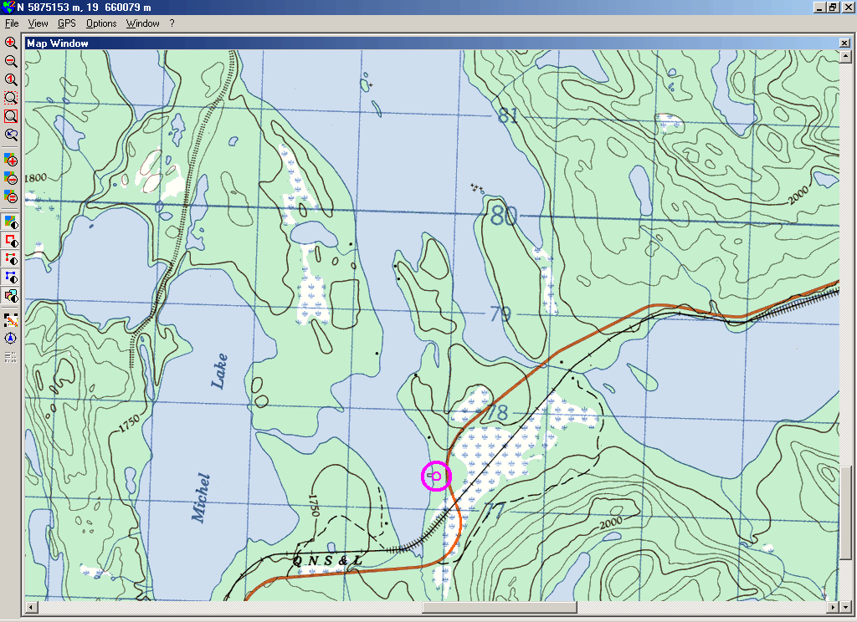
Task: Click the remove all maps double-minus icon
Action: tap(11, 197)
